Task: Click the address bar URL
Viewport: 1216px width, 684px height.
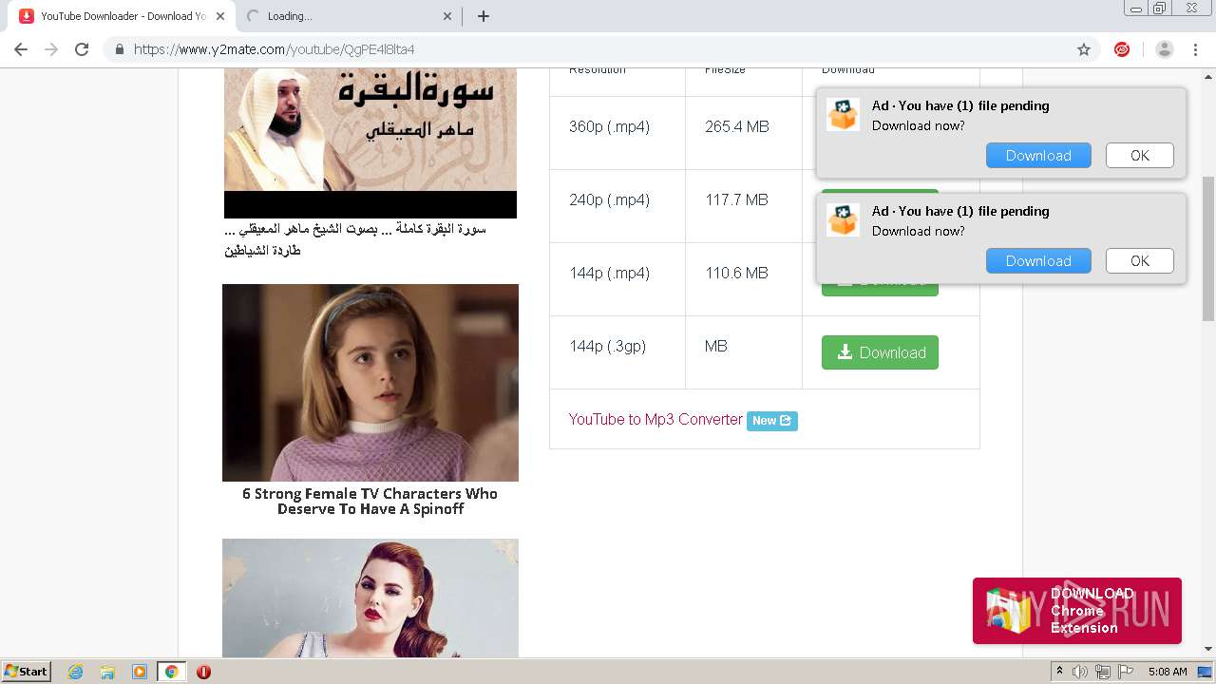Action: click(275, 49)
